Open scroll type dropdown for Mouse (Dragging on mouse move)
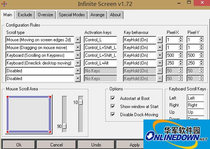210x149 pixels. click(78, 48)
